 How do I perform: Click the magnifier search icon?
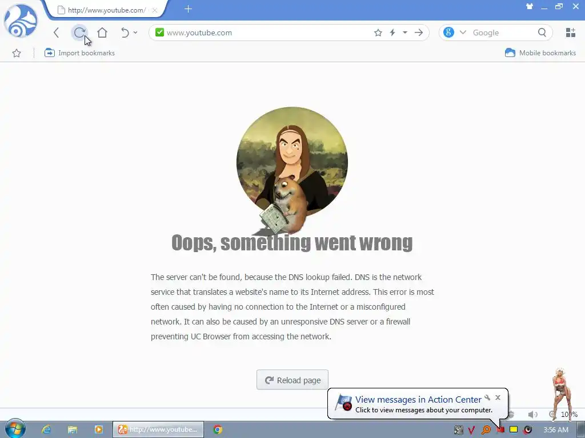[x=542, y=33]
